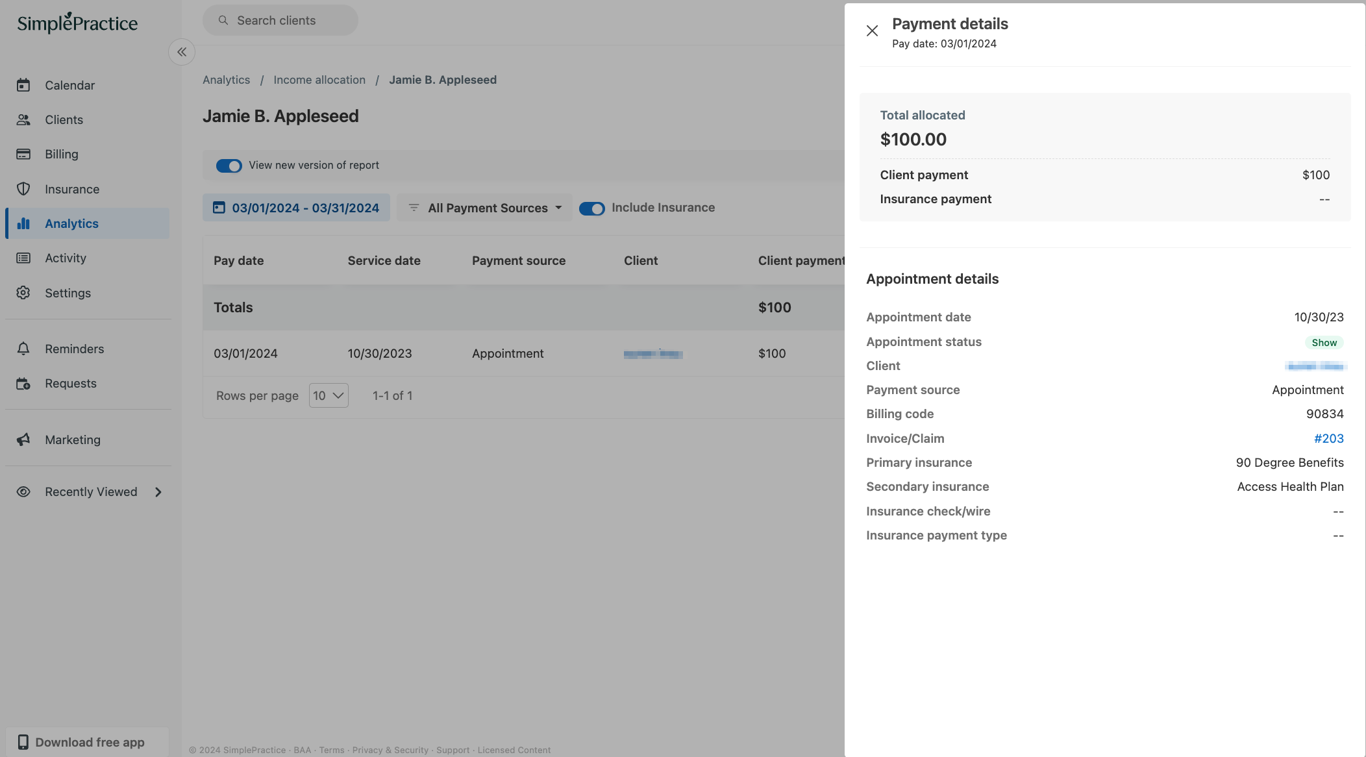Select Analytics in the sidebar navigation

click(71, 223)
